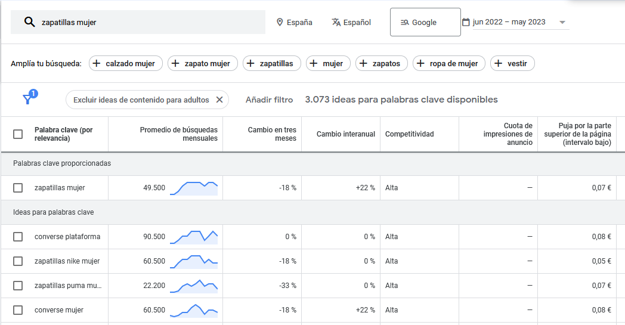Sort by Competitividad column header
The image size is (625, 325).
coord(409,134)
